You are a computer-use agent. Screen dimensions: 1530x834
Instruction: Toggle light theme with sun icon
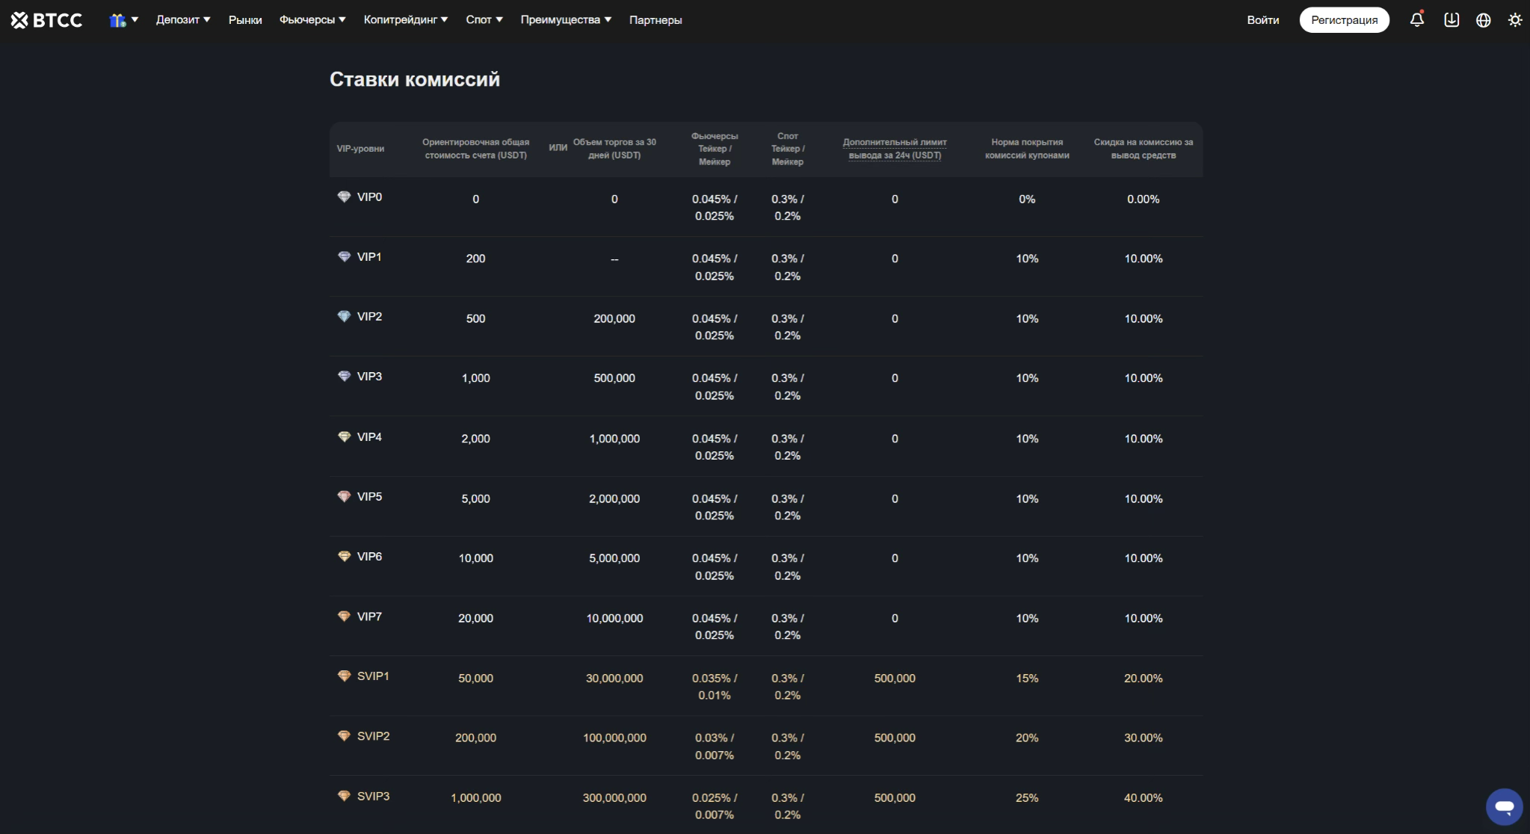1514,20
